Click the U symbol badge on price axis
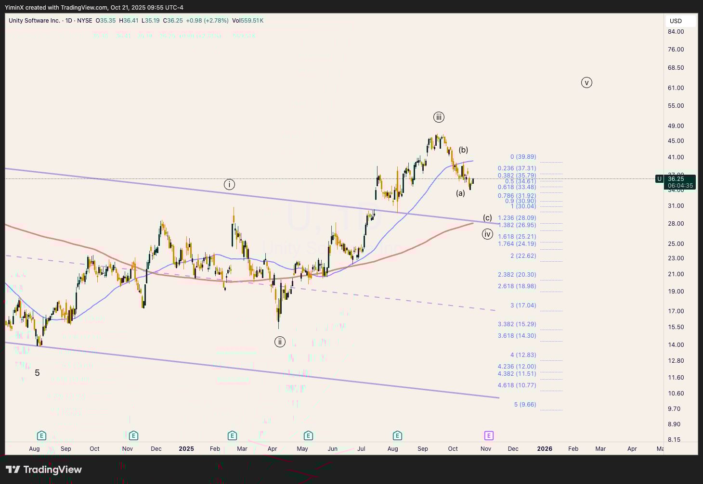This screenshot has width=703, height=484. (659, 179)
